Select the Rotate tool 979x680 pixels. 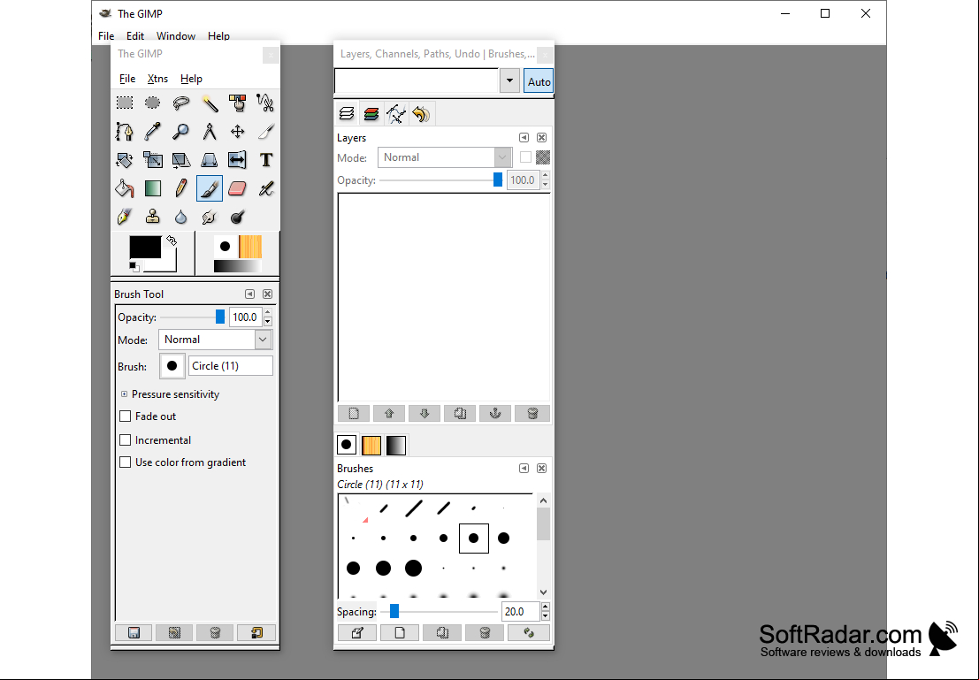coord(125,160)
